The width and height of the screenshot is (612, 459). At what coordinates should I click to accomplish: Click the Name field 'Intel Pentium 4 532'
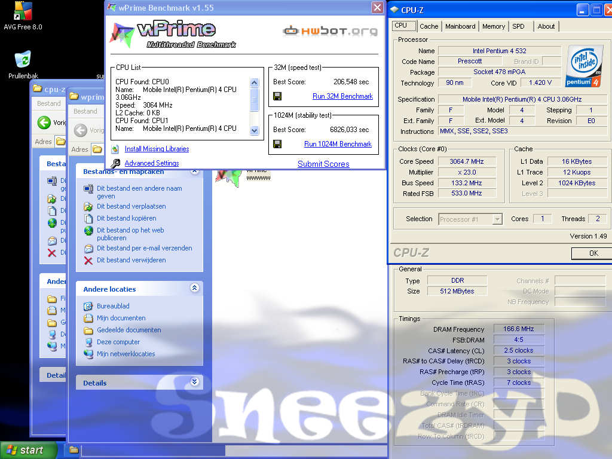(x=499, y=51)
